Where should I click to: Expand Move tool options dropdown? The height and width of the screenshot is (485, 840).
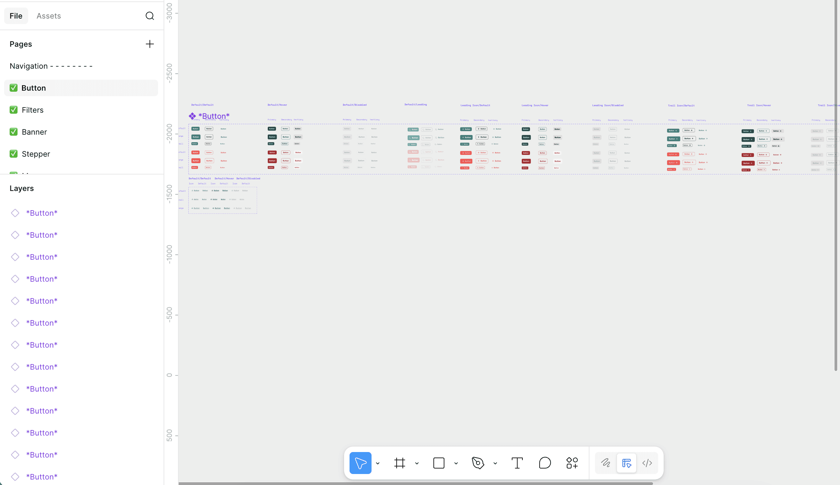coord(378,463)
